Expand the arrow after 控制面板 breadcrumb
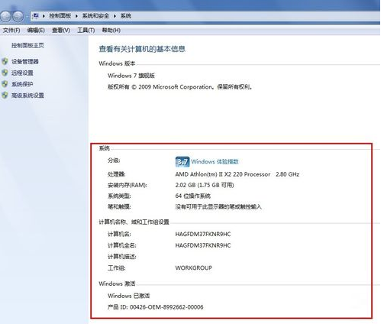Screen dimensions: 384x324 point(76,16)
